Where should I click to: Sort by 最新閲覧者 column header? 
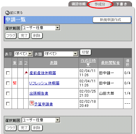coord(110,63)
